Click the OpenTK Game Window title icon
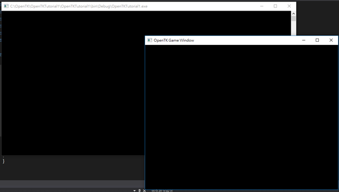This screenshot has height=192, width=339. (149, 40)
